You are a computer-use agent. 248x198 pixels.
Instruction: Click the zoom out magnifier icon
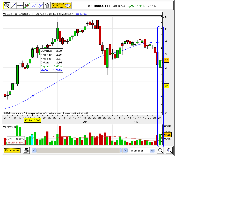click(x=161, y=150)
